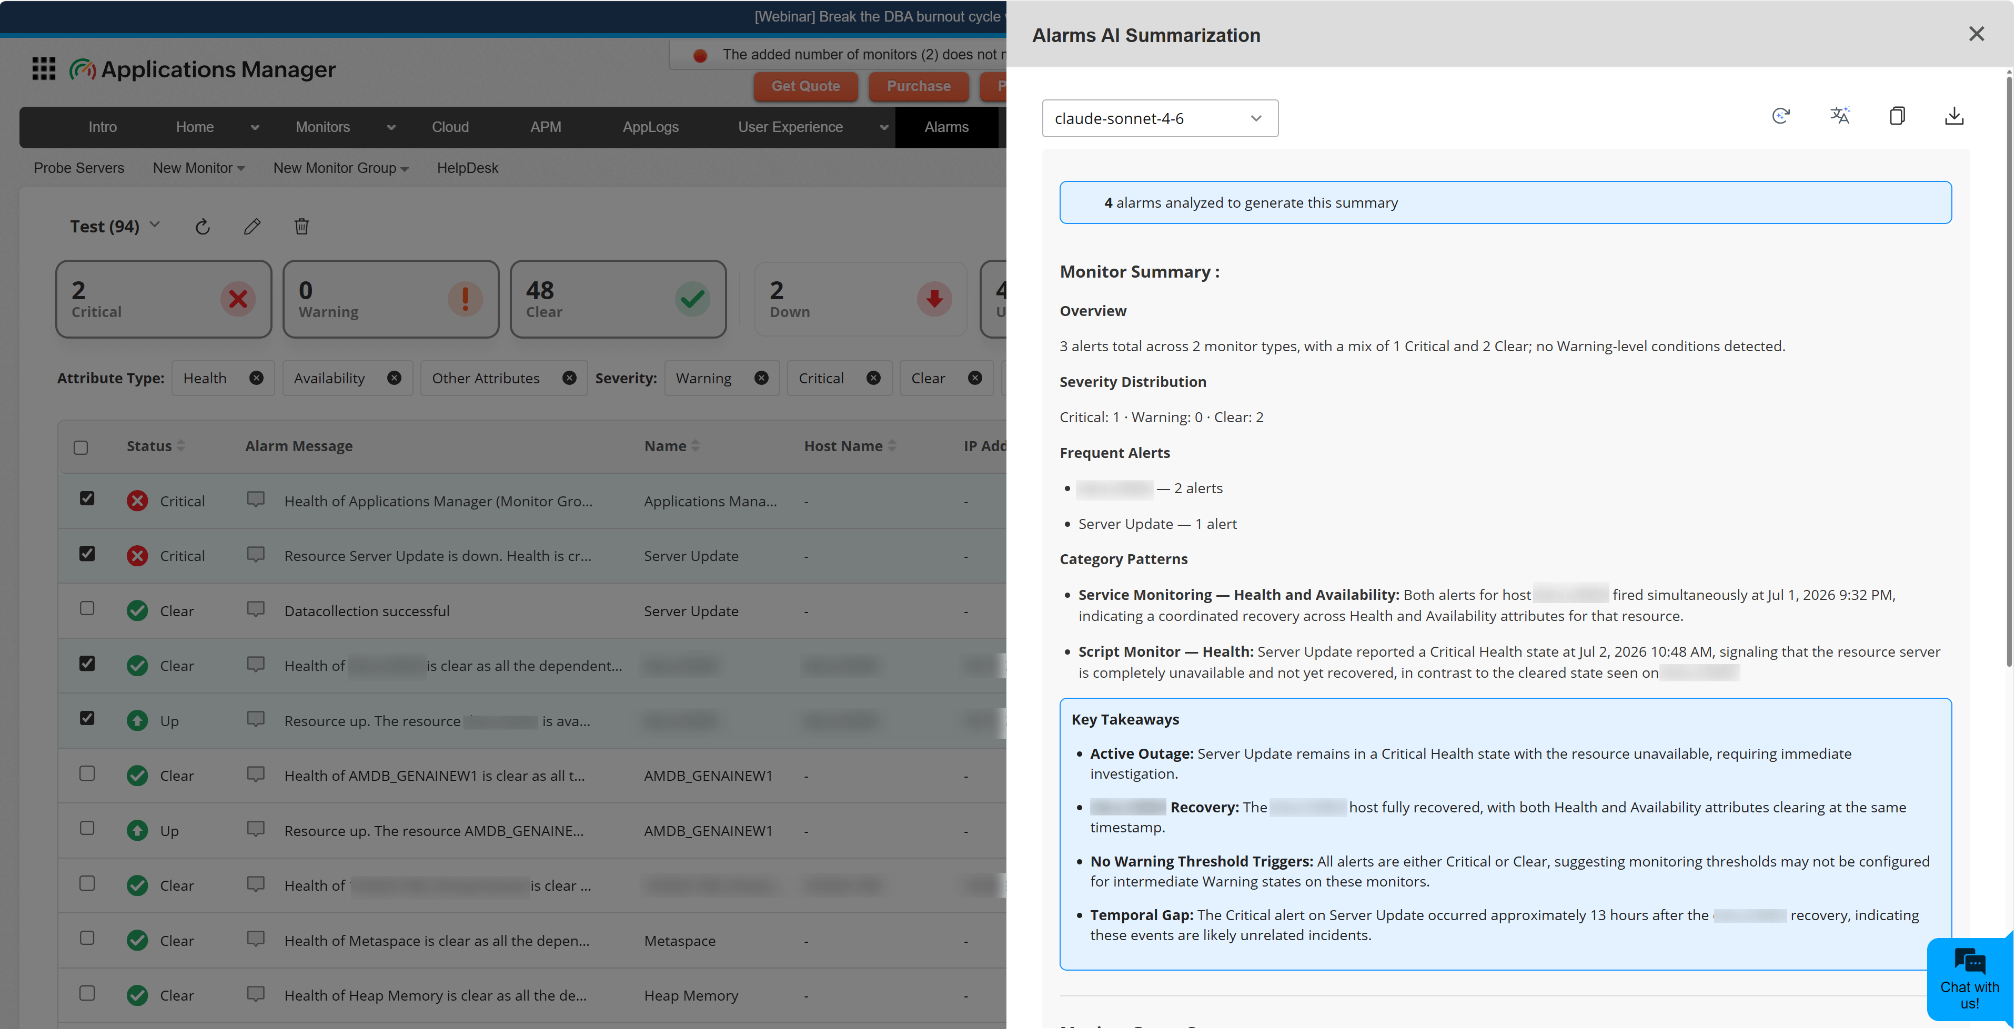Viewport: 2015px width, 1029px height.
Task: Open comment icon for Applications Manager health alarm
Action: point(256,500)
